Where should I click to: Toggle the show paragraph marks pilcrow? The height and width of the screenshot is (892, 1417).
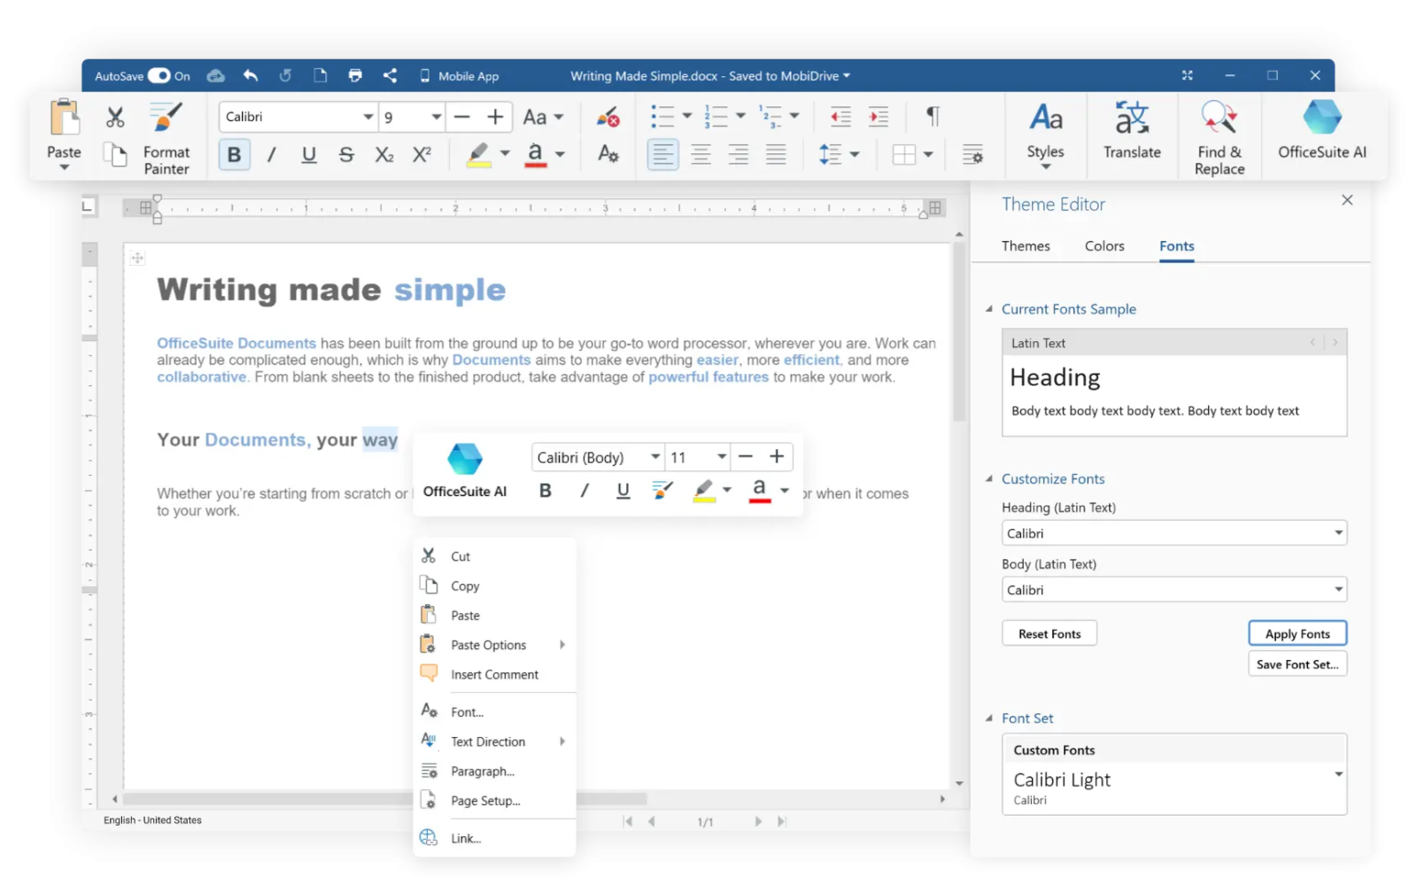933,117
